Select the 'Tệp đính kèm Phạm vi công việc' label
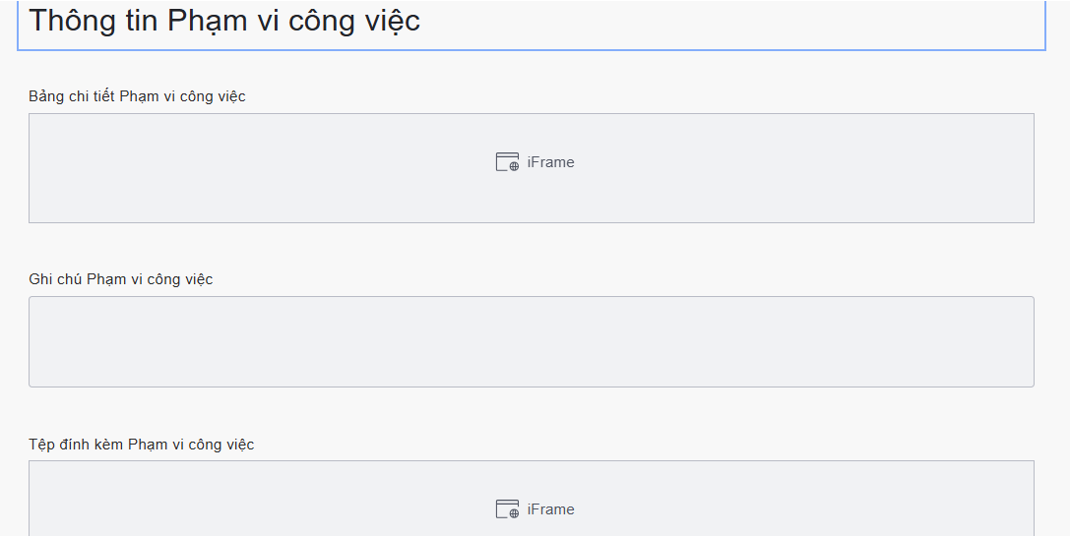 [142, 445]
